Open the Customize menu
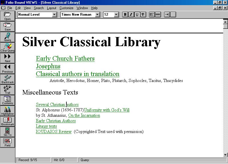This screenshot has height=164, width=228. 66,8
